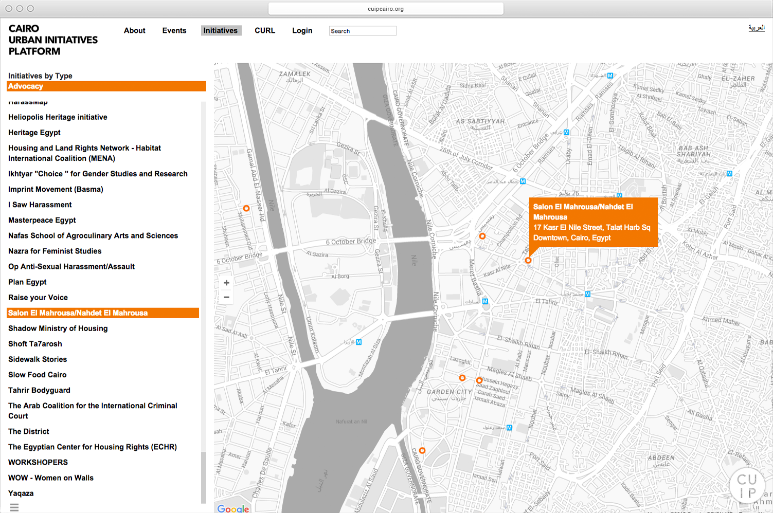Go to the Events menu item

(174, 31)
